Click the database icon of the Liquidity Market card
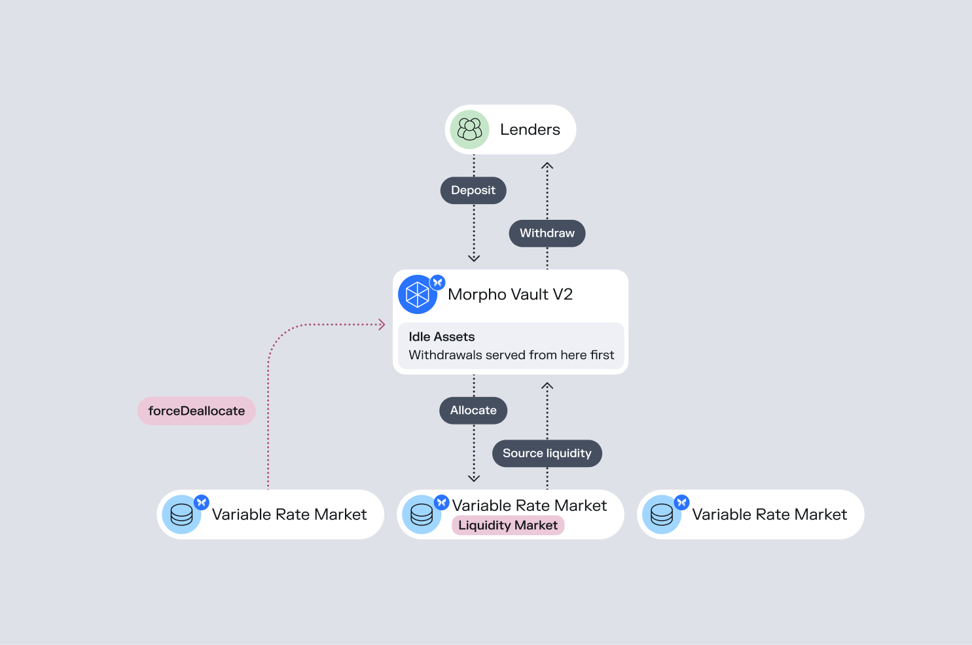The image size is (972, 645). tap(422, 515)
